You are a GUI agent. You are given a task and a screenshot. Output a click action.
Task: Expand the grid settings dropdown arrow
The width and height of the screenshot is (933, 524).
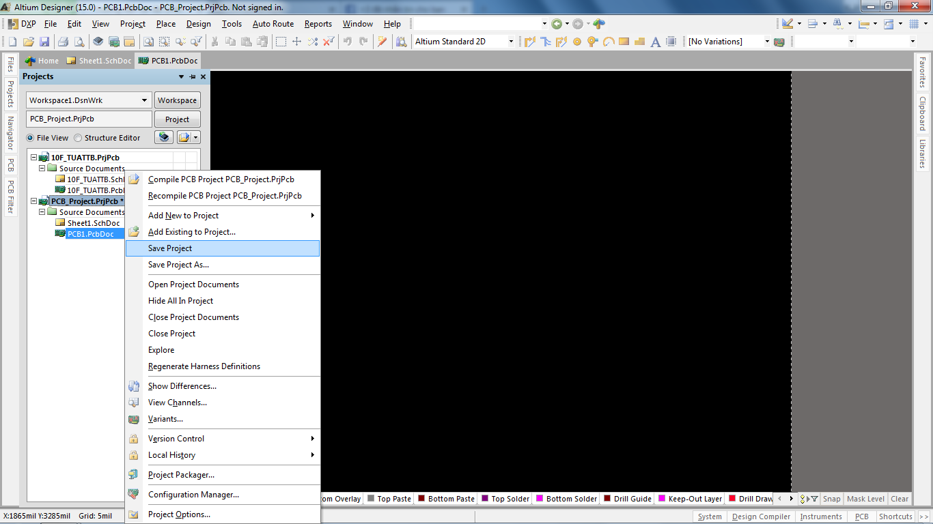[x=925, y=24]
